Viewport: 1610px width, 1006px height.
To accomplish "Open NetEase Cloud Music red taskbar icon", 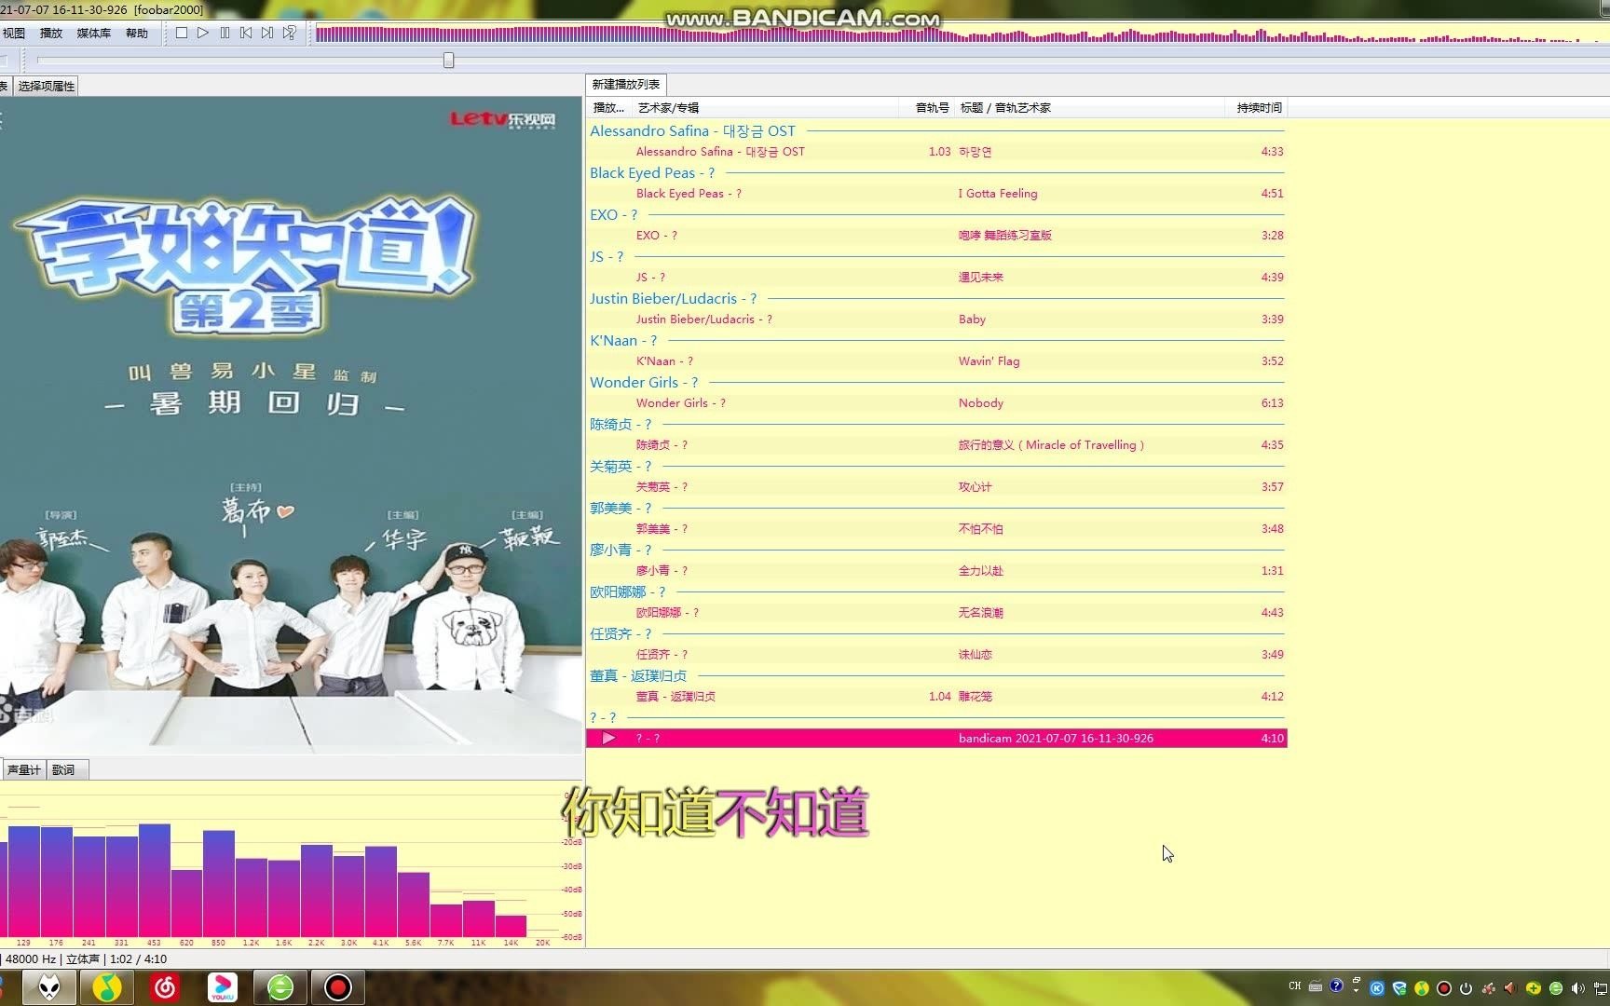I will 165,987.
